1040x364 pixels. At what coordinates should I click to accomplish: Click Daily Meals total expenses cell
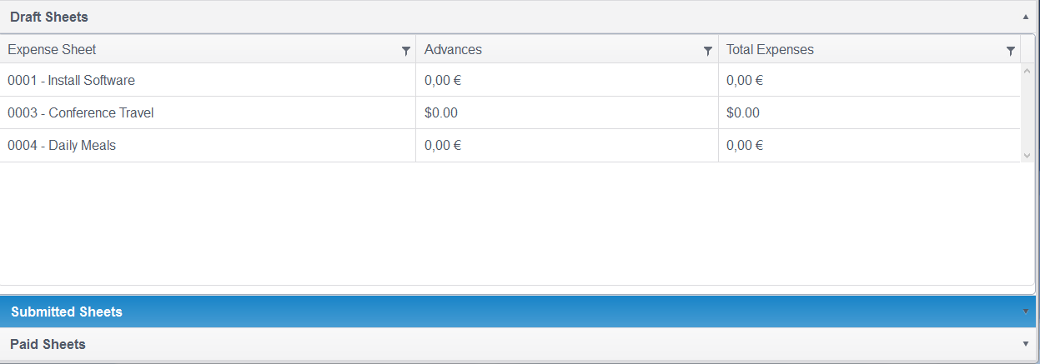click(745, 146)
